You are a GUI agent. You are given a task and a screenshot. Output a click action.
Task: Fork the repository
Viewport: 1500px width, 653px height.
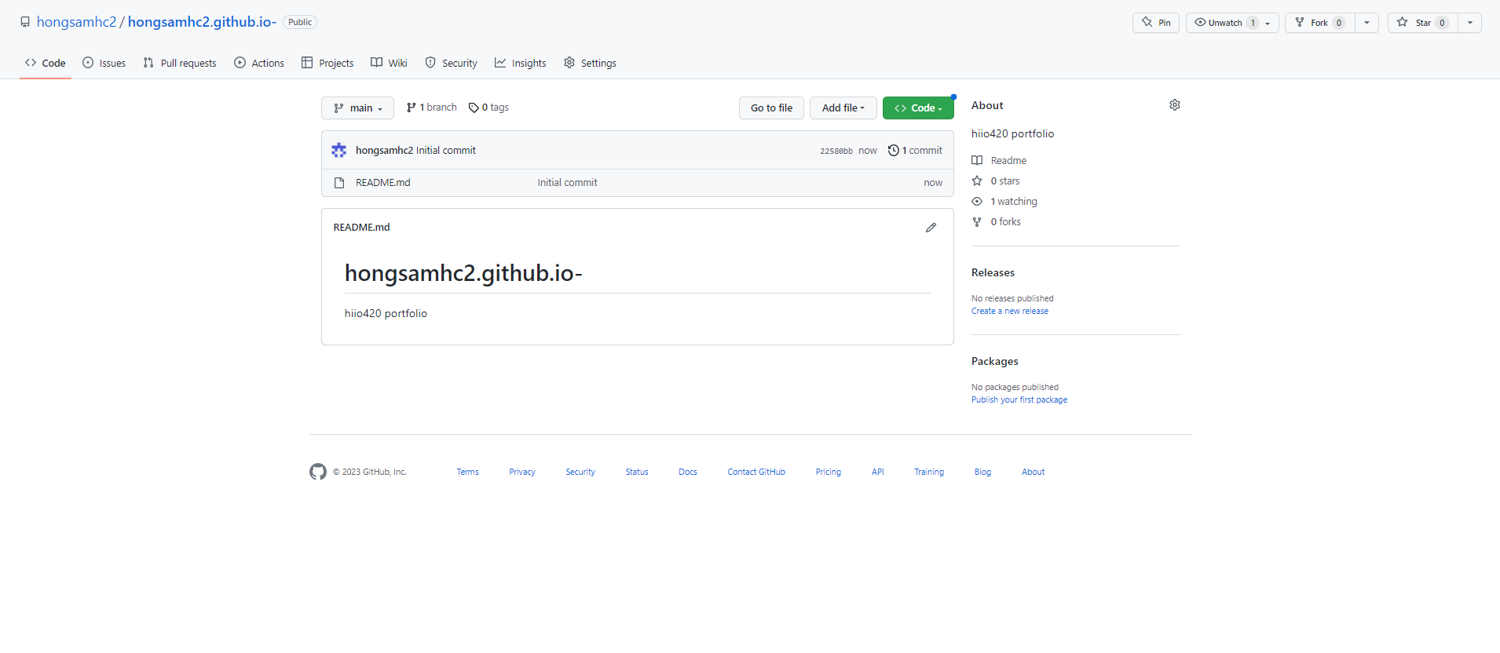[x=1320, y=23]
